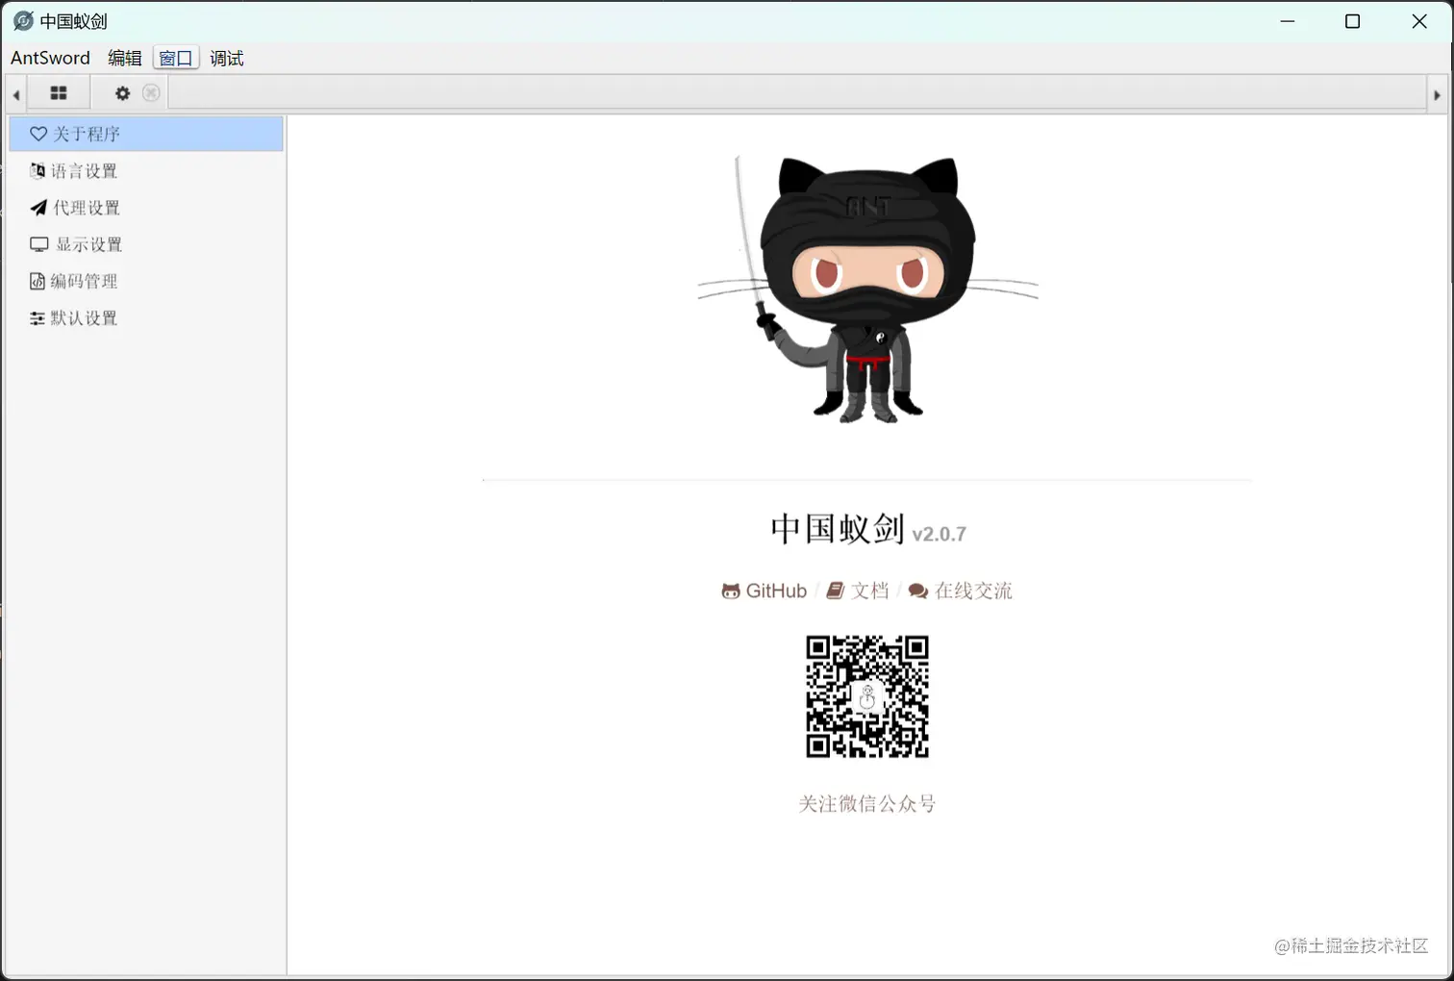Close the settings tab with the X icon

click(x=151, y=93)
